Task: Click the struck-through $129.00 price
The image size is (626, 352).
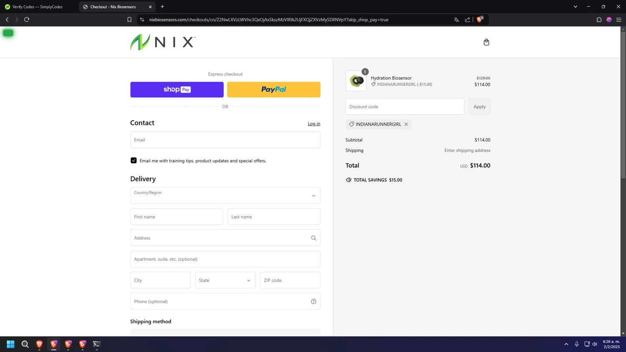Action: (x=483, y=78)
